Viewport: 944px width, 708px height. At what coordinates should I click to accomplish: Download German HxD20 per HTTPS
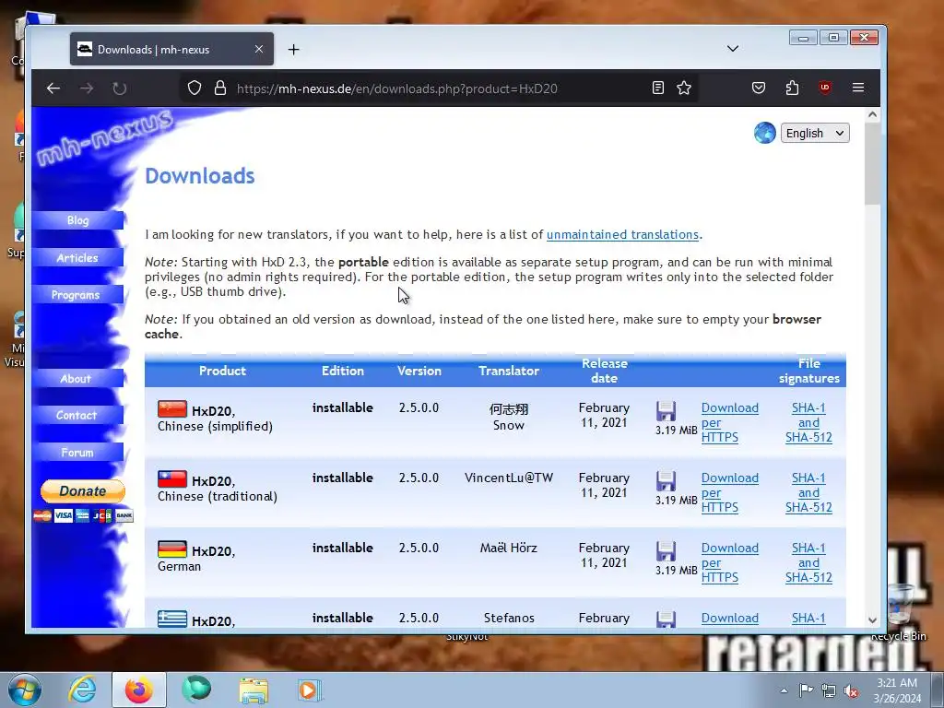(729, 563)
